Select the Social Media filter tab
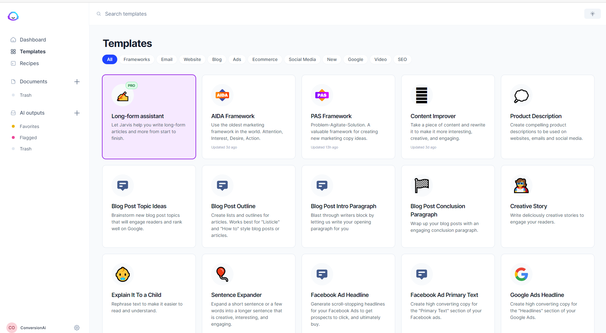The height and width of the screenshot is (333, 606). 302,59
